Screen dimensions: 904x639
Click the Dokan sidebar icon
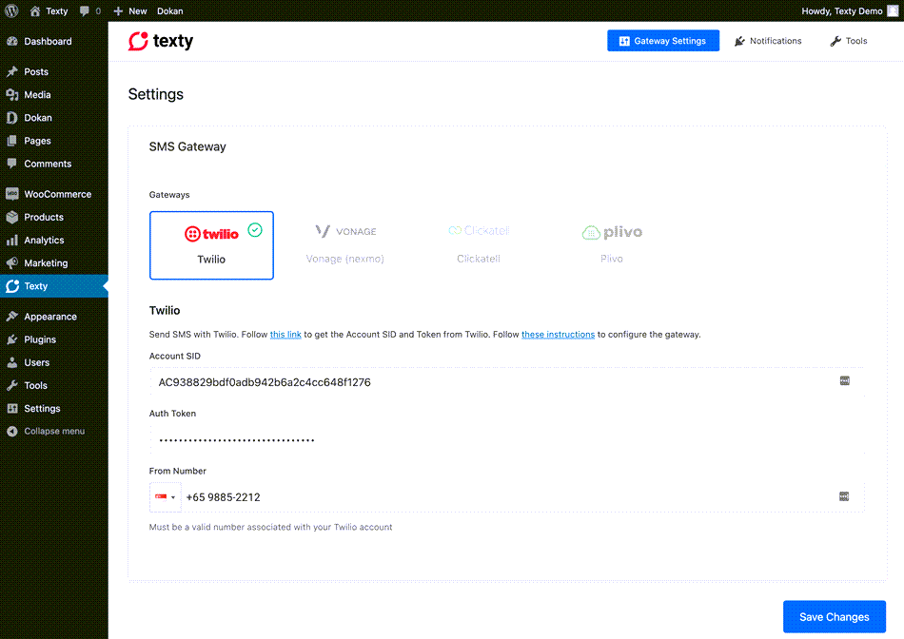click(12, 118)
